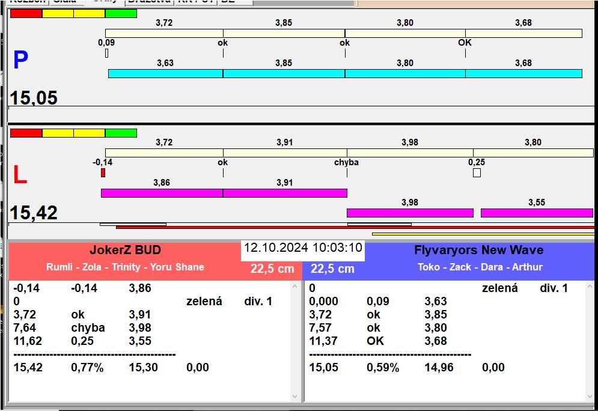
Task: Click the "11,62" split in JokerZ list
Action: (x=28, y=341)
